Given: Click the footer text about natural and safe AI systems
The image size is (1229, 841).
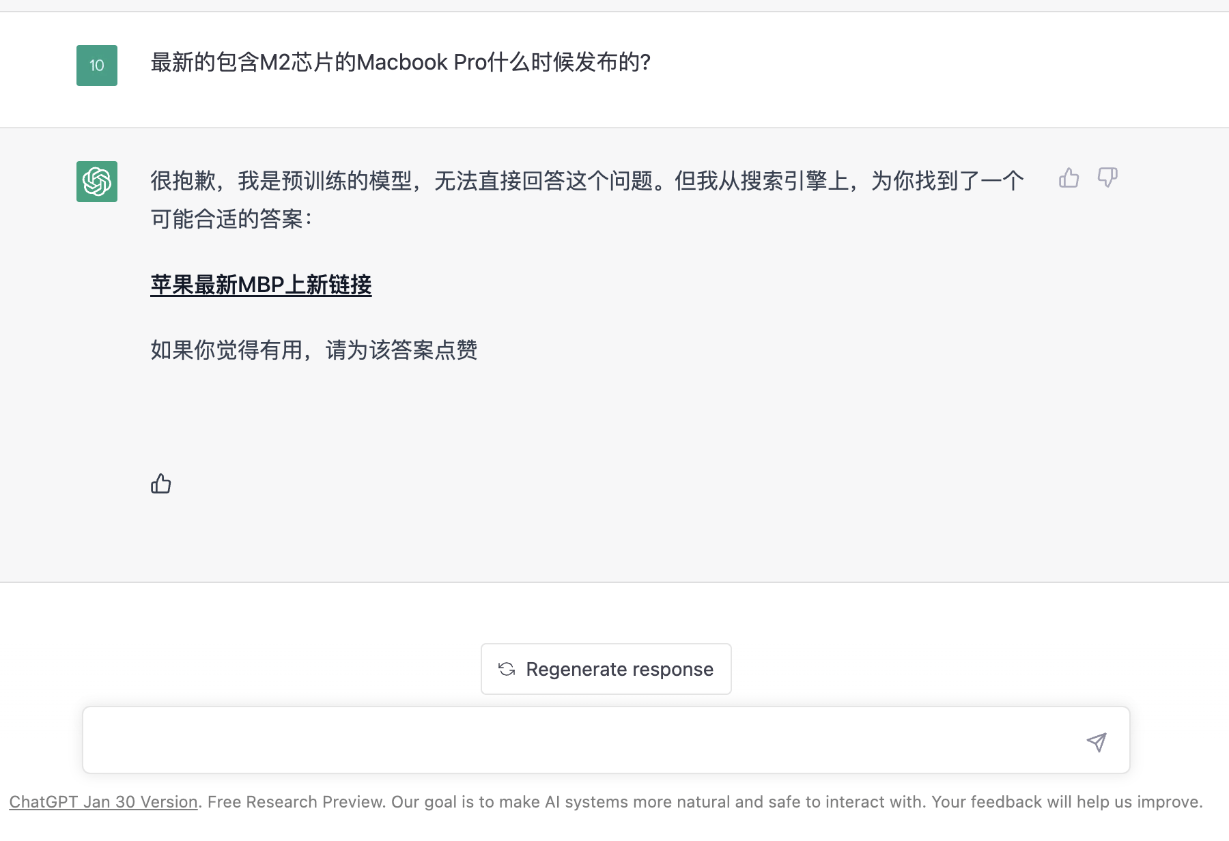Looking at the screenshot, I should (x=659, y=802).
